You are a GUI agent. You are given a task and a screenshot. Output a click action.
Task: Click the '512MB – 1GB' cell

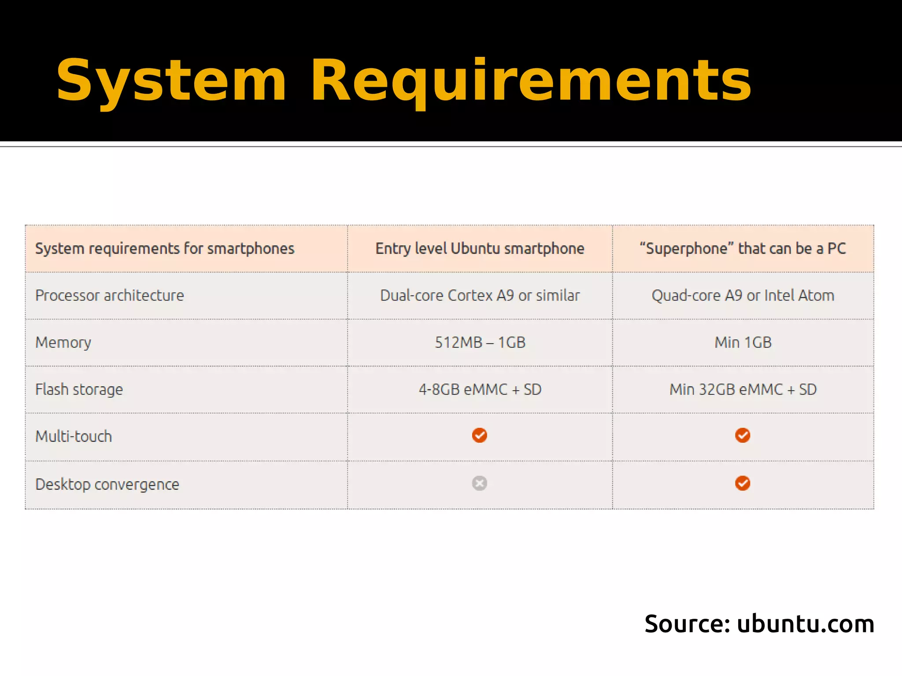pos(480,342)
